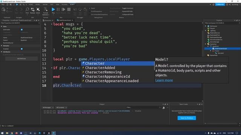The height and width of the screenshot is (135, 241).
Task: Select DeathScreenScript in Explorer tree
Action: tap(221, 49)
